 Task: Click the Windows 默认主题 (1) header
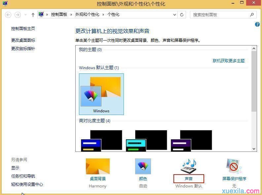99,68
